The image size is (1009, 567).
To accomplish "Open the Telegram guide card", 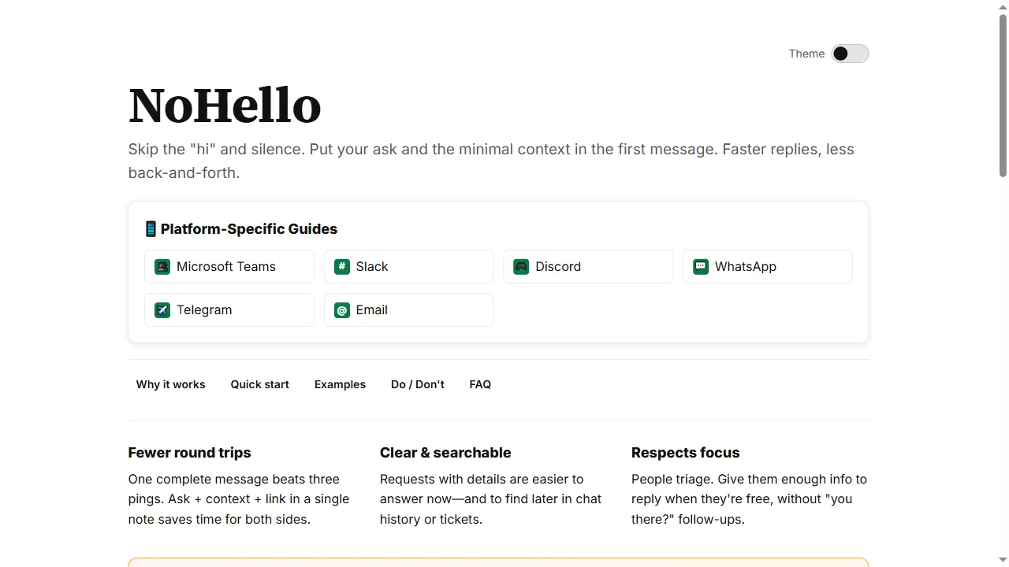I will pyautogui.click(x=229, y=309).
